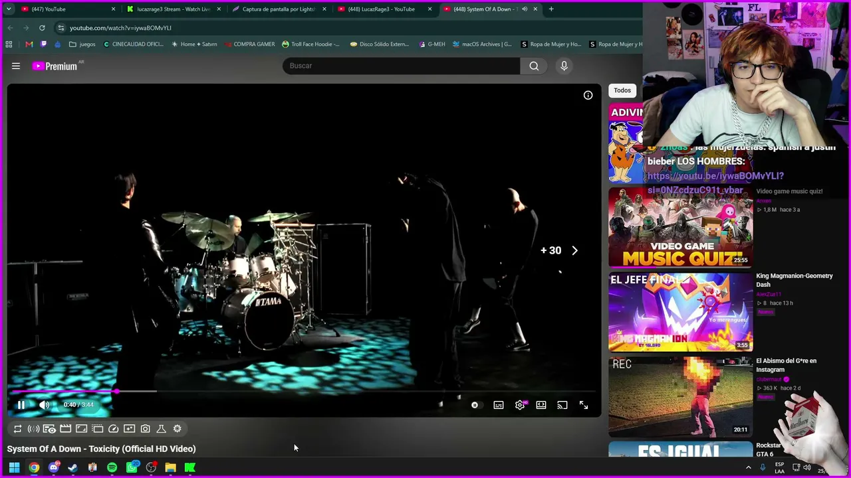
Task: Open the REC thumbnail video 20:11
Action: 681,397
